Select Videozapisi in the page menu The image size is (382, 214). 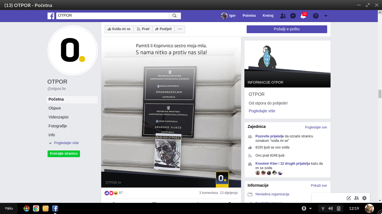pos(58,117)
